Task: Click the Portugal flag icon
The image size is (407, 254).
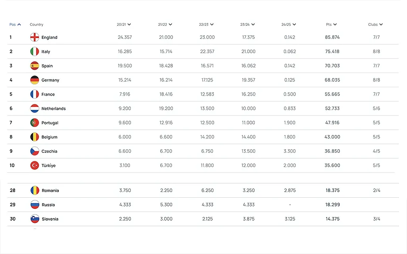Action: click(35, 123)
